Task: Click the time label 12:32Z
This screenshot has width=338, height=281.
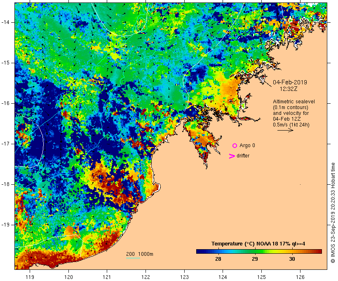Action: click(289, 89)
